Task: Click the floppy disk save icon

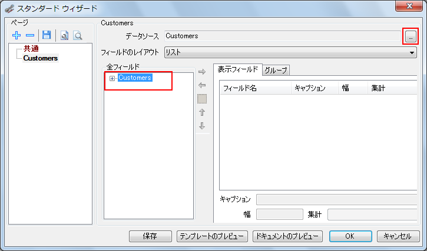Action: click(47, 36)
